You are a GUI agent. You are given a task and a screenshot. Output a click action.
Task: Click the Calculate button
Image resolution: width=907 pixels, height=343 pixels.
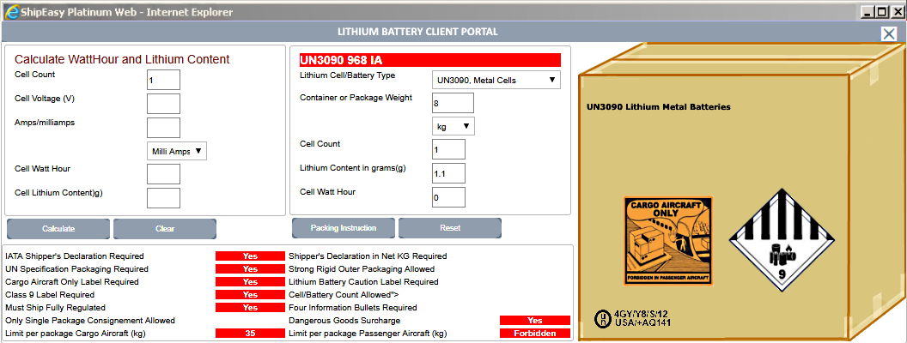[58, 229]
